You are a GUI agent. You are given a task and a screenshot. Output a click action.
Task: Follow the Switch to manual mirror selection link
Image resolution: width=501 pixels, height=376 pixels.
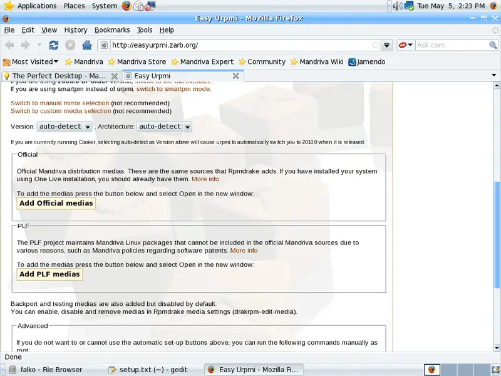59,103
